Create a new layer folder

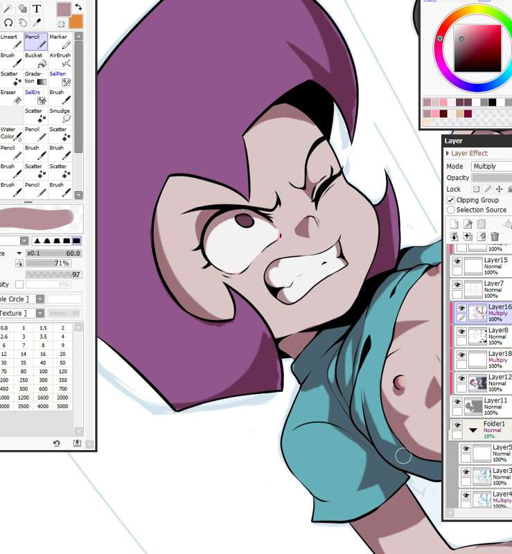(482, 224)
